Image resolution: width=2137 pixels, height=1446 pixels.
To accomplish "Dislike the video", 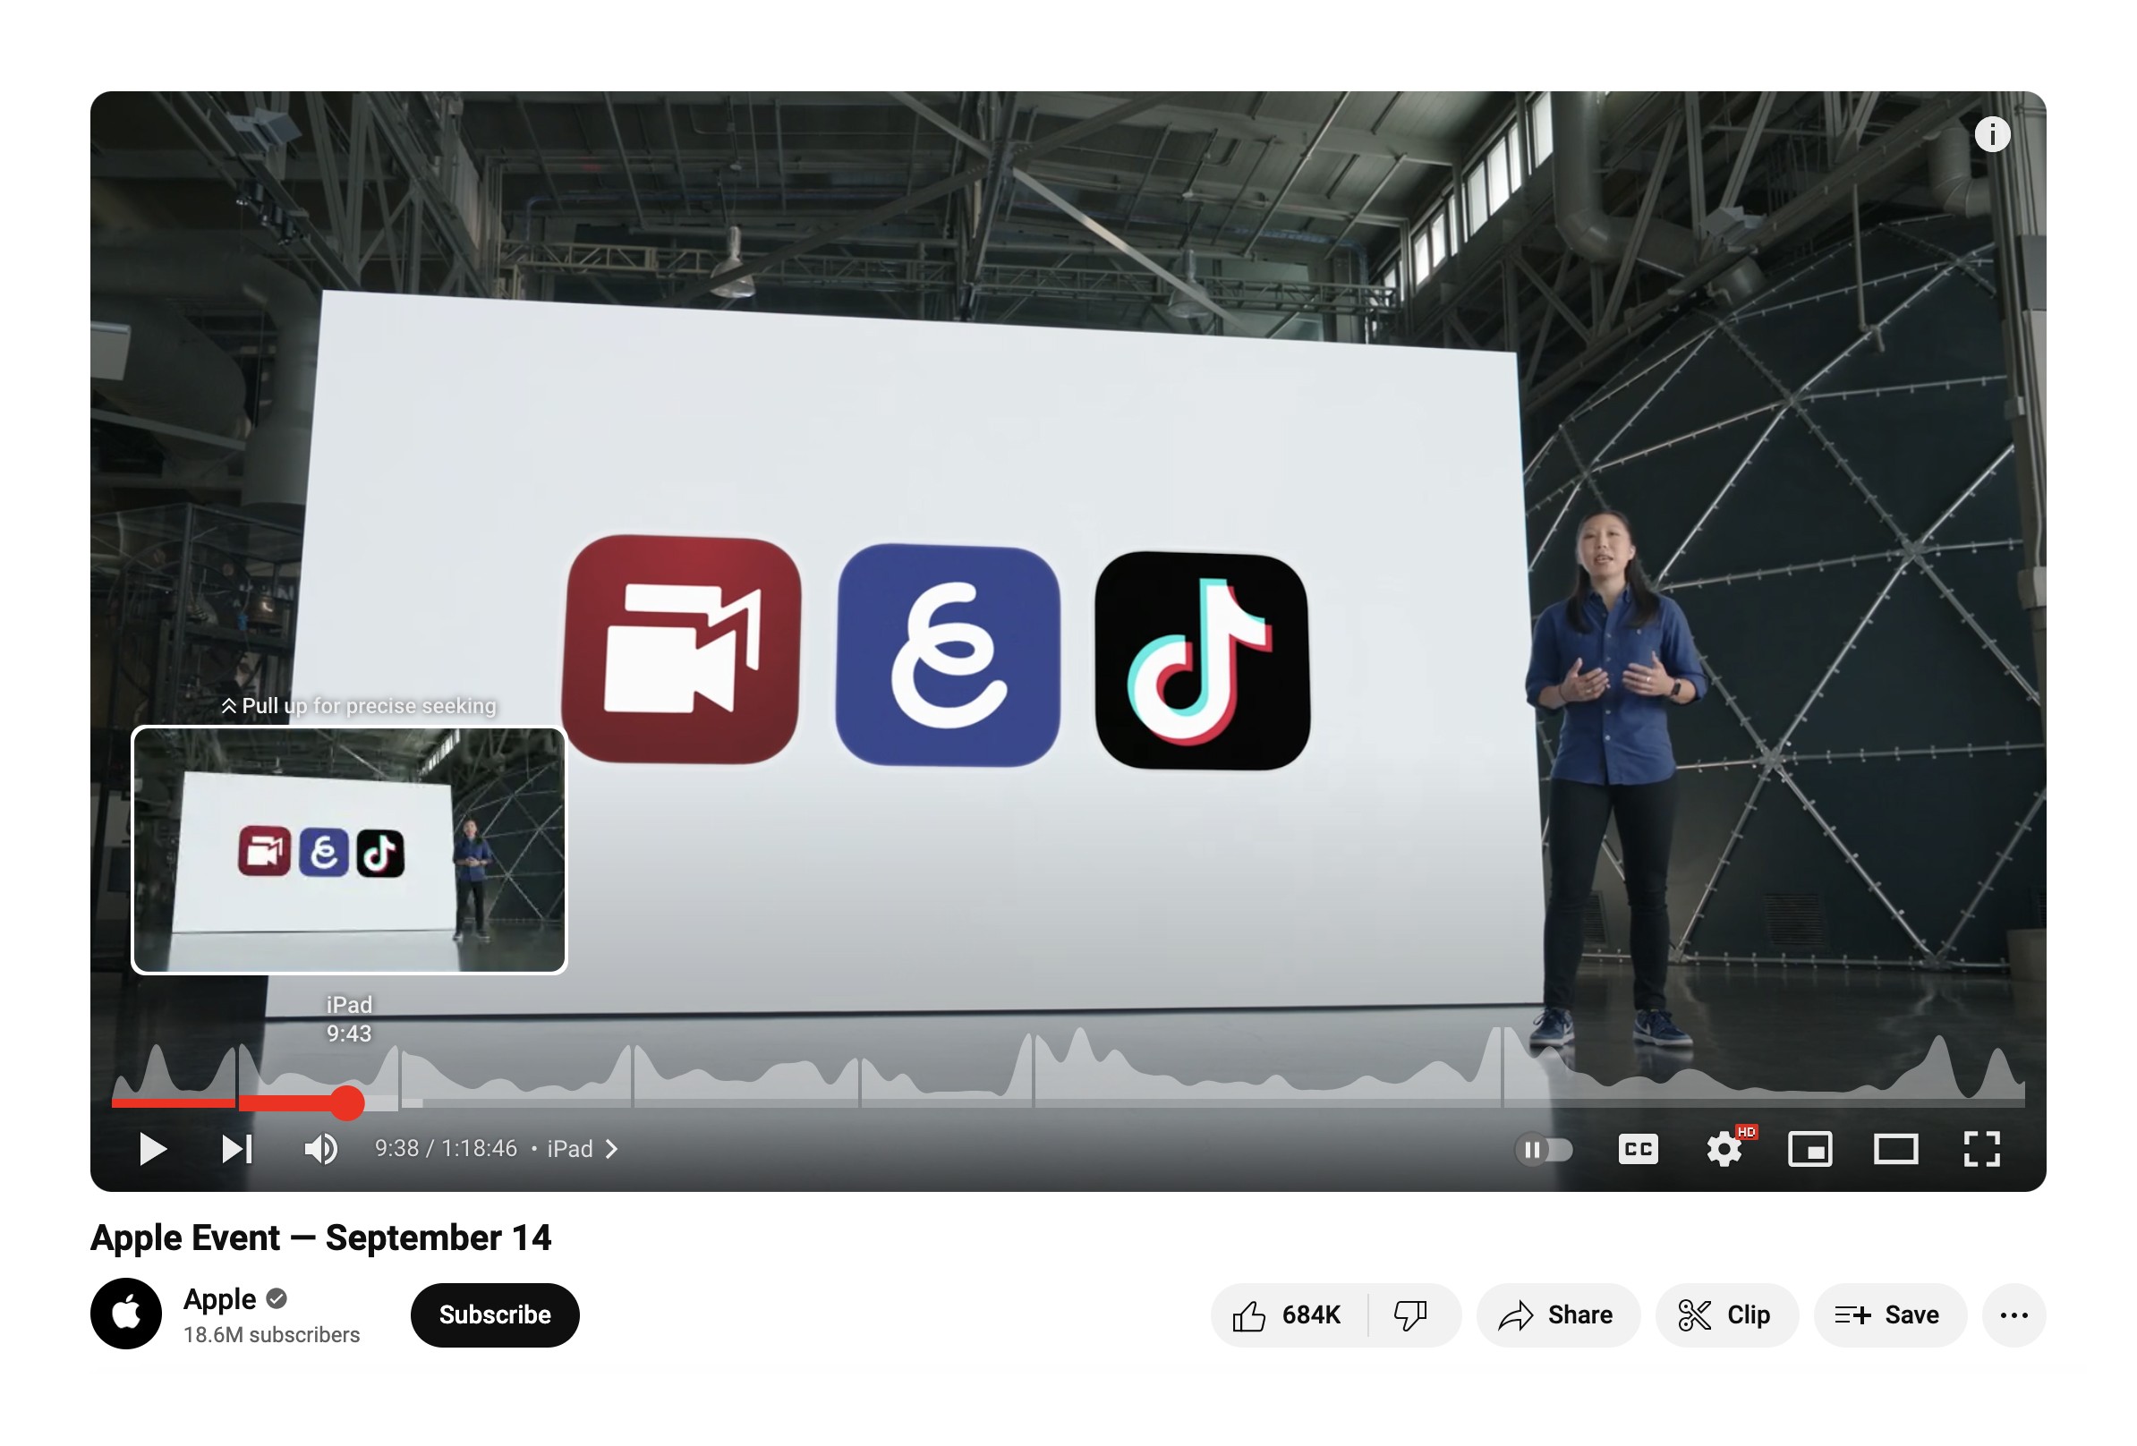I will pyautogui.click(x=1410, y=1315).
